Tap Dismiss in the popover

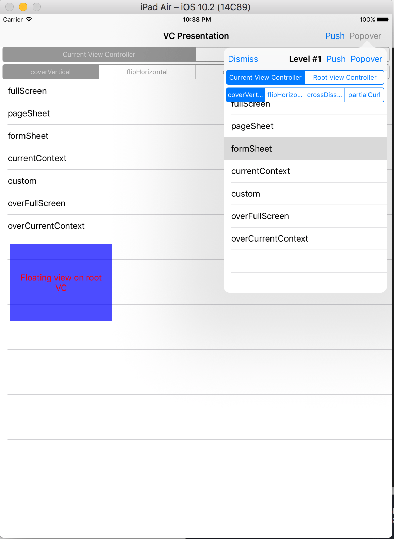[243, 59]
